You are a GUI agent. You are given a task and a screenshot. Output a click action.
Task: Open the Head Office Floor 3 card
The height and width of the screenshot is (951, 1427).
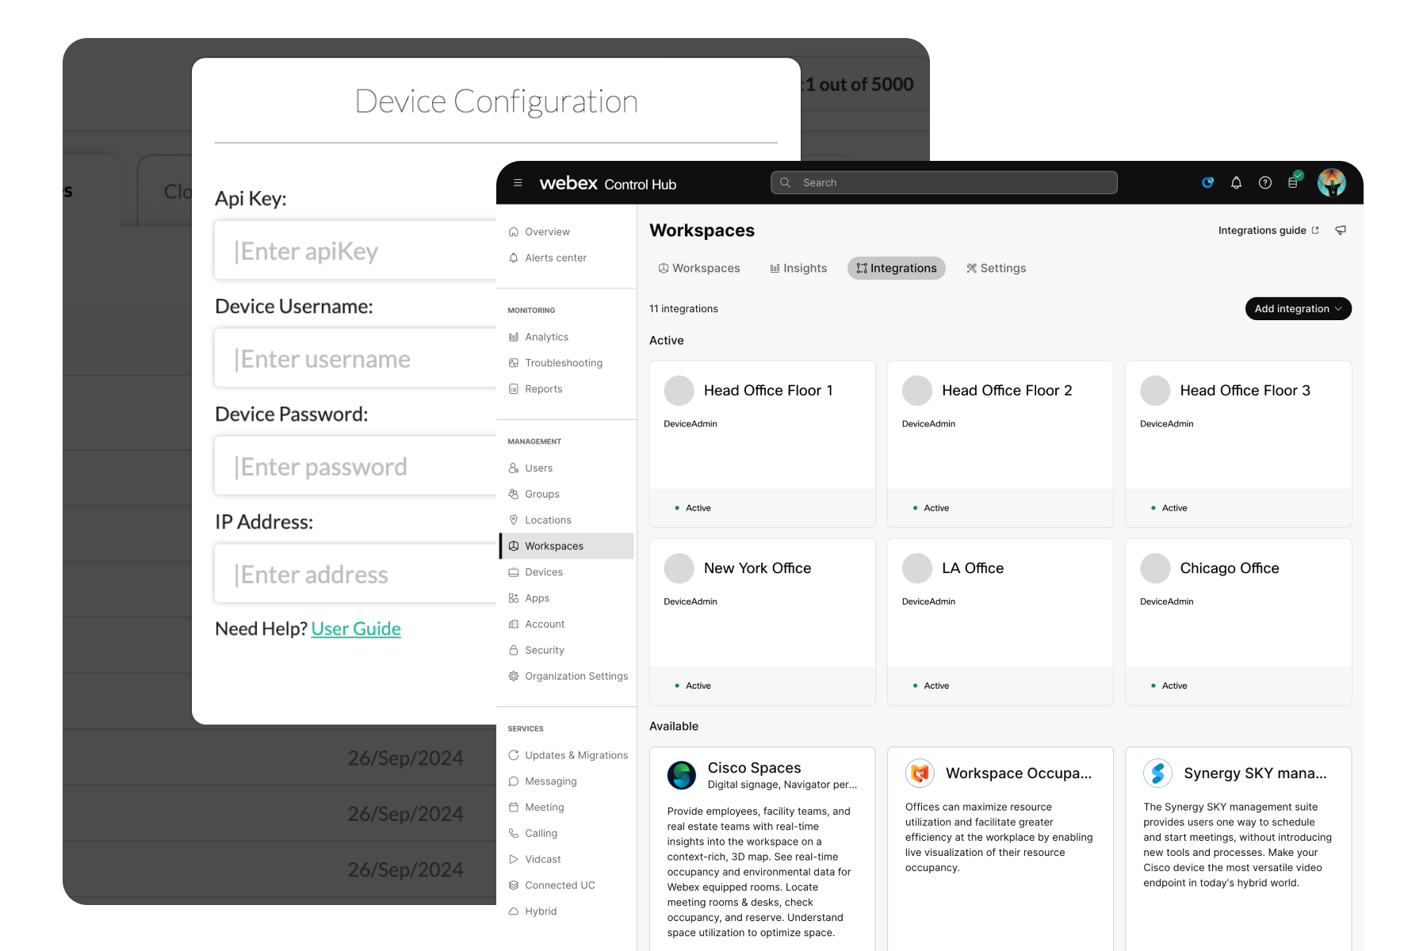coord(1238,445)
